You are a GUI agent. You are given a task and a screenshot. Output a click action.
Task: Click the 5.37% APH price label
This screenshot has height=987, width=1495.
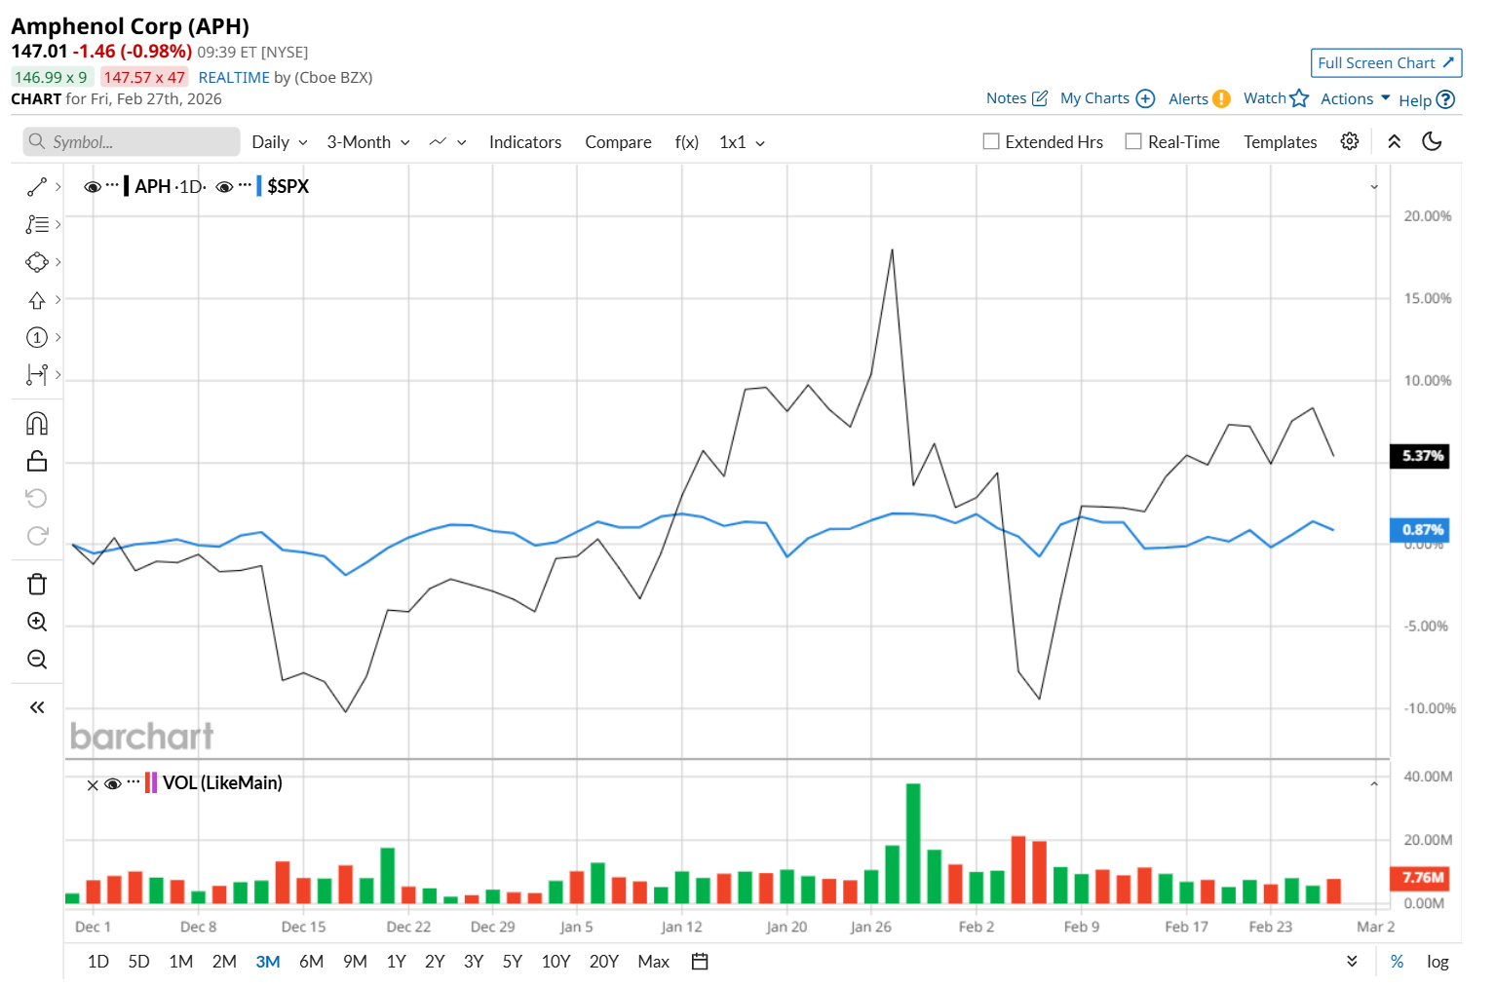(x=1419, y=456)
